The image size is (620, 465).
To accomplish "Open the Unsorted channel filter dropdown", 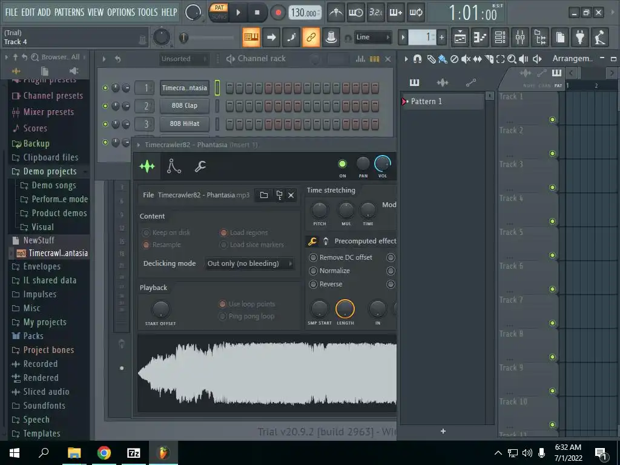I will (184, 59).
